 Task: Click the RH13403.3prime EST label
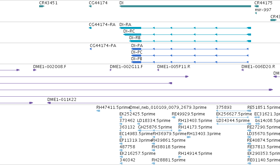point(204,133)
